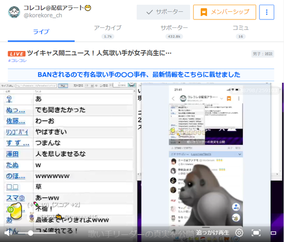Open the korekore_ch channel avatar

point(14,12)
